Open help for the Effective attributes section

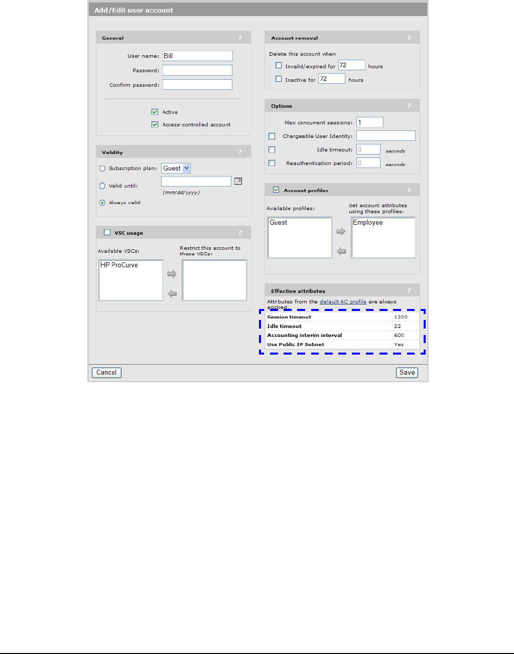(409, 290)
